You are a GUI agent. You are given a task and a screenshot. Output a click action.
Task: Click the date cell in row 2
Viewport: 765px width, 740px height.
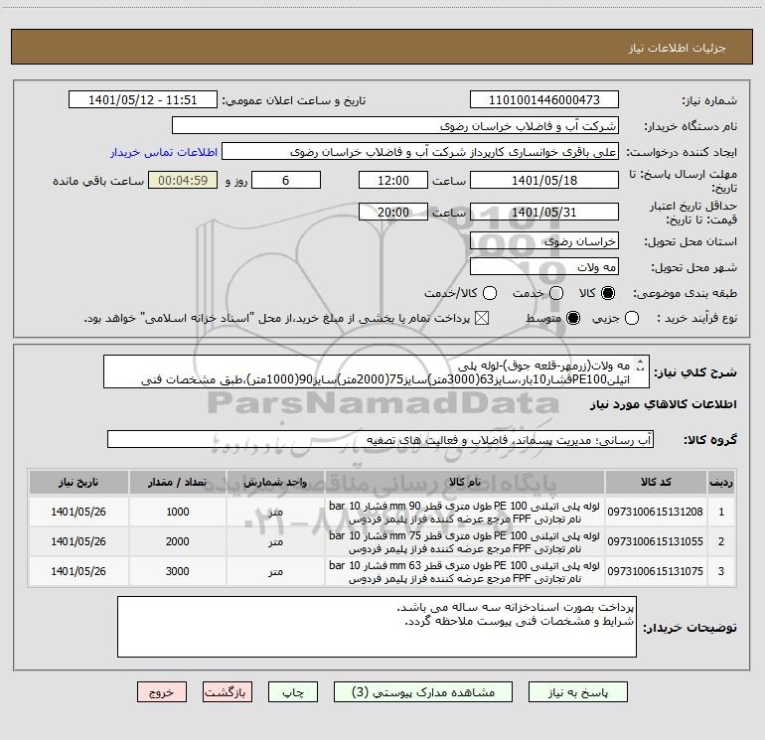(x=78, y=541)
